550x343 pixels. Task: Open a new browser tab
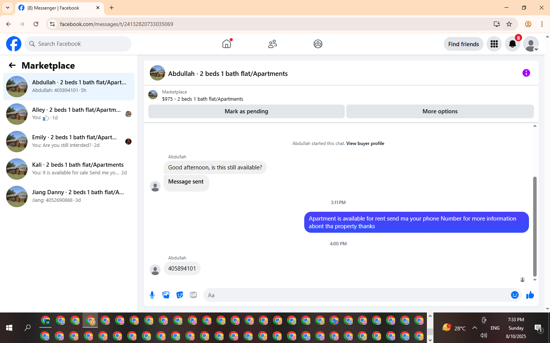click(x=112, y=8)
